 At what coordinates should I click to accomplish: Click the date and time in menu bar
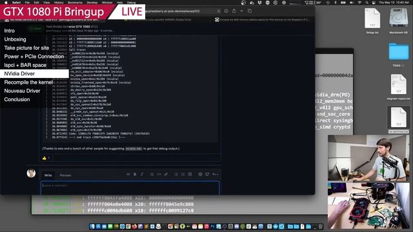point(394,3)
